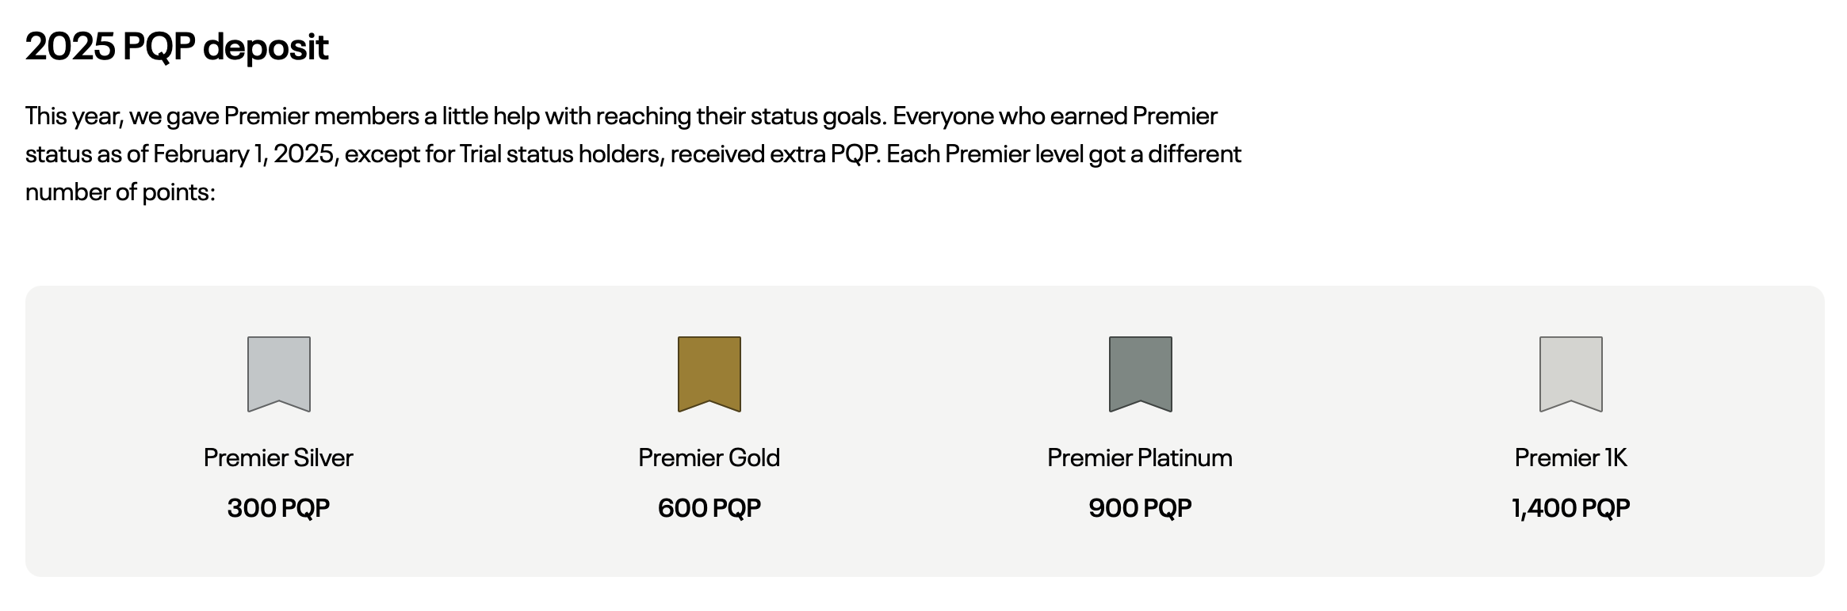
Task: Click the "1,400 PQP" value
Action: click(1570, 507)
